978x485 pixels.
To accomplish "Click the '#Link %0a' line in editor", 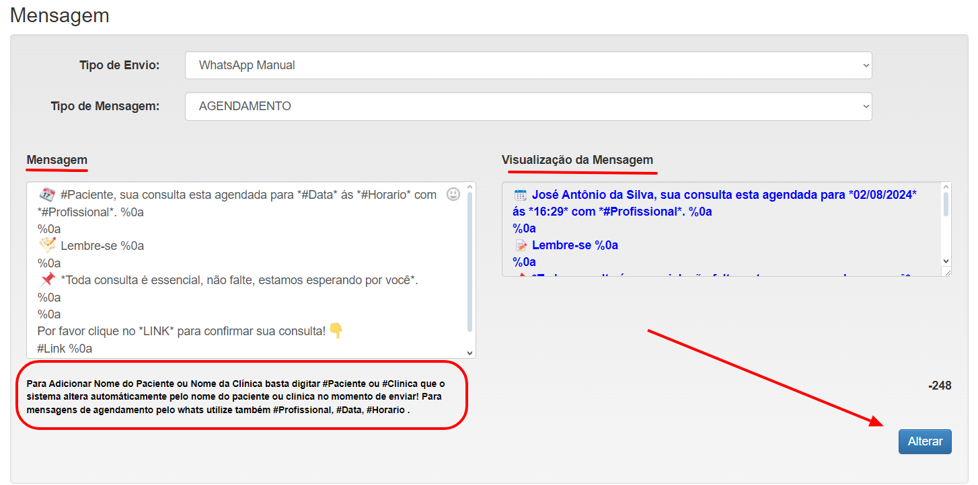I will tap(65, 348).
